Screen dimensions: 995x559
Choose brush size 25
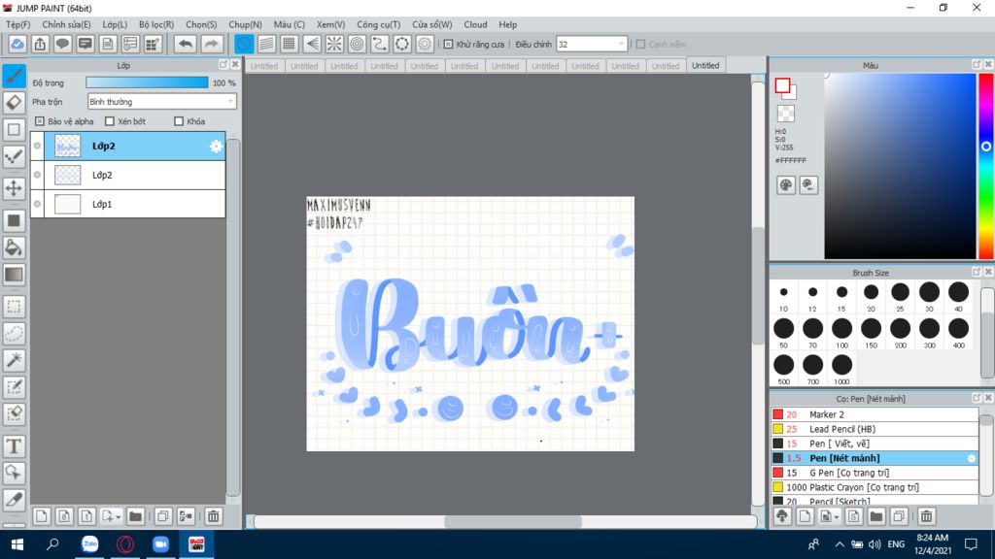click(x=900, y=296)
